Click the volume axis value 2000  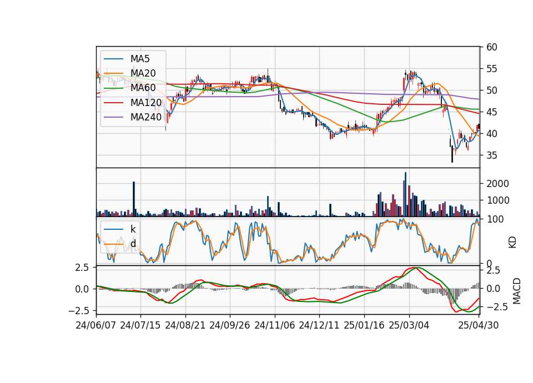coord(497,184)
